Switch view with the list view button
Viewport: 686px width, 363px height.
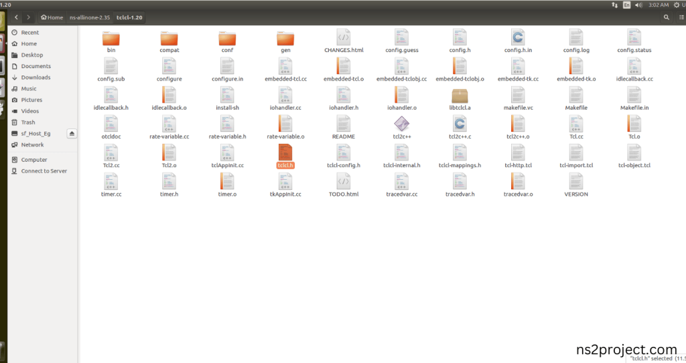[681, 17]
